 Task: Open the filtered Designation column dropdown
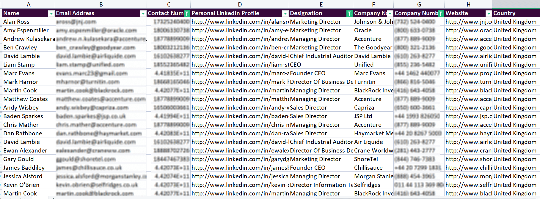tap(350, 14)
